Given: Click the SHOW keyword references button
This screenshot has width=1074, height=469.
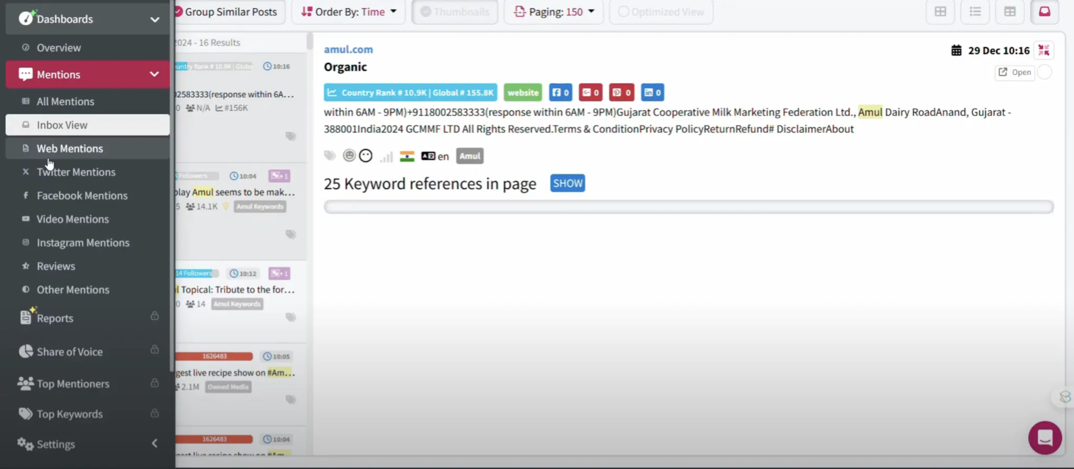Looking at the screenshot, I should [x=567, y=183].
